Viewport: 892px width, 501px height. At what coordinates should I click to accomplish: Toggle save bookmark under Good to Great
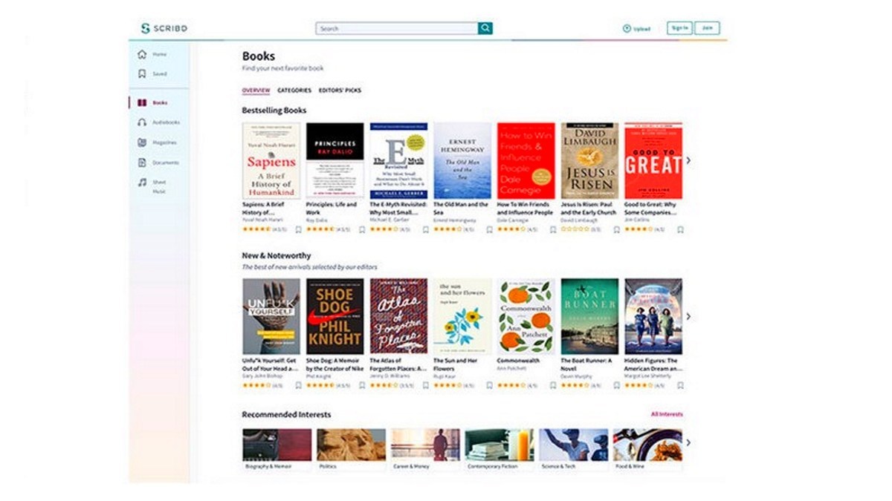click(680, 230)
